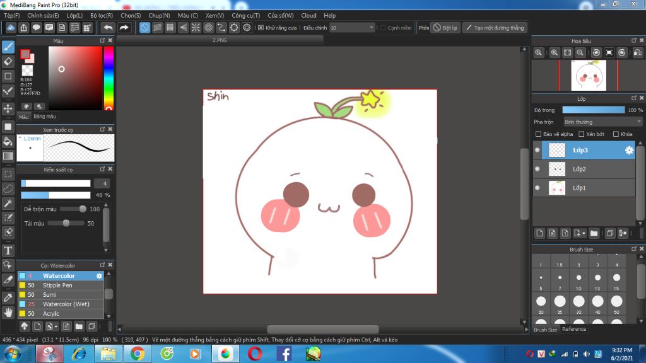Choose the Lasso selection tool
646x363 pixels.
(8, 188)
